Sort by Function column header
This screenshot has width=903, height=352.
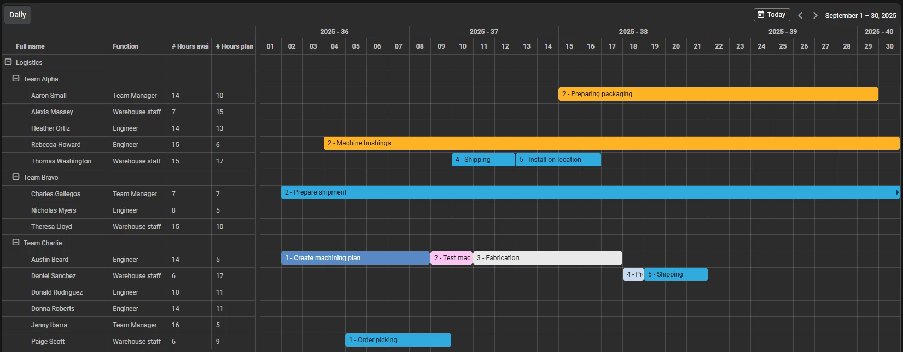pyautogui.click(x=137, y=46)
